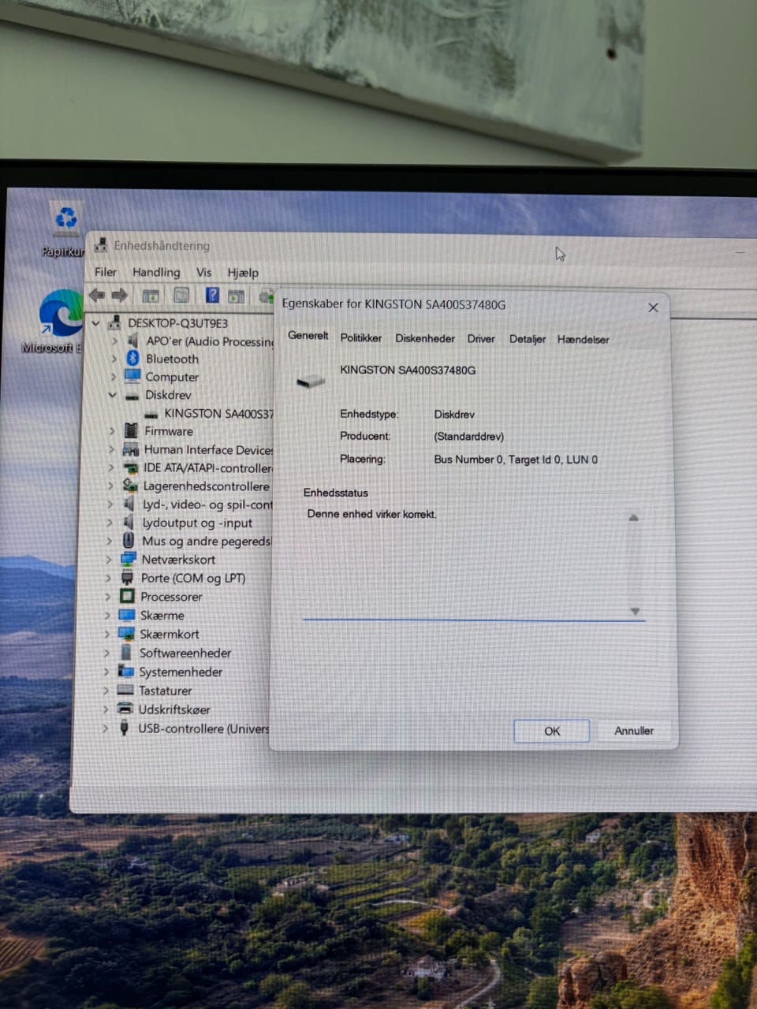Expand the Lagerenhedscontrollere category
757x1009 pixels.
[110, 486]
